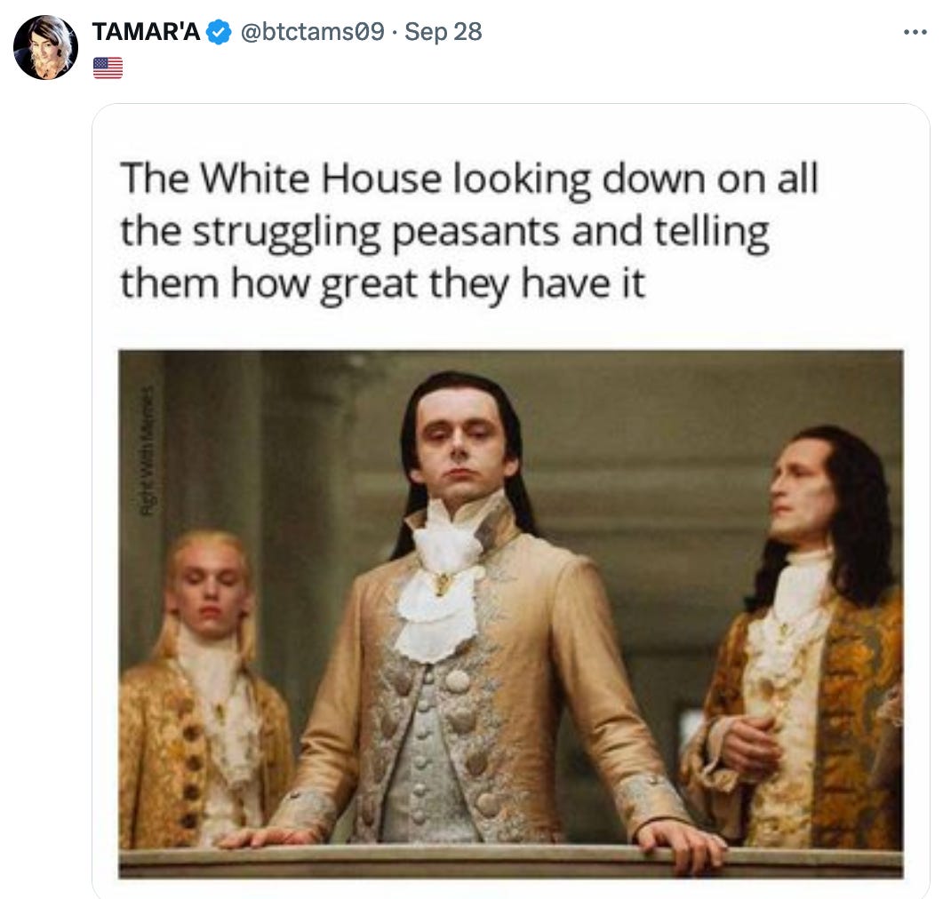Open the meme image in full view

510,614
